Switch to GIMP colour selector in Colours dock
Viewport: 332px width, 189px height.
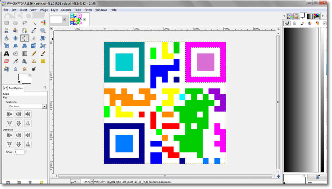[x=287, y=23]
